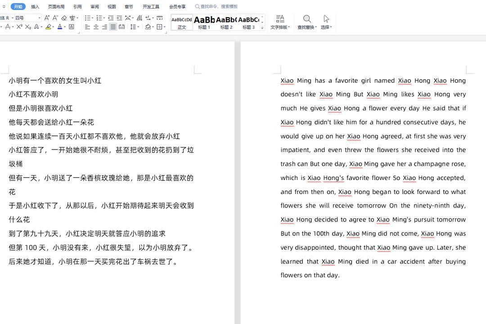Image resolution: width=486 pixels, height=324 pixels.
Task: Click the text effects outlined A icon
Action: [x=36, y=27]
